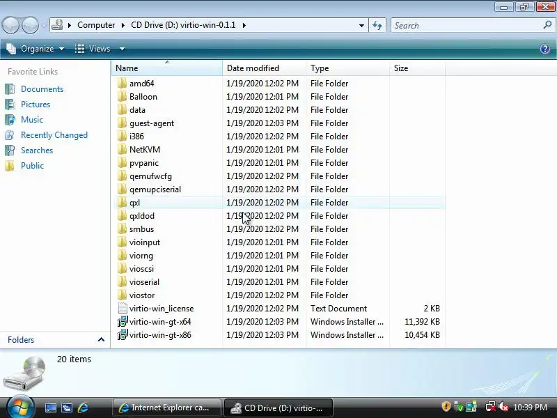
Task: Open the Help question mark icon
Action: click(545, 49)
